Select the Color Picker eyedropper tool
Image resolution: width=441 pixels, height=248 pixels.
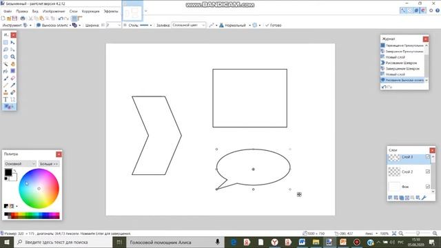coord(12,85)
